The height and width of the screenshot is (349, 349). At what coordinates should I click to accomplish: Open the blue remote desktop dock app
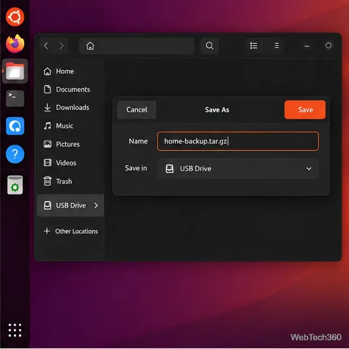click(15, 126)
